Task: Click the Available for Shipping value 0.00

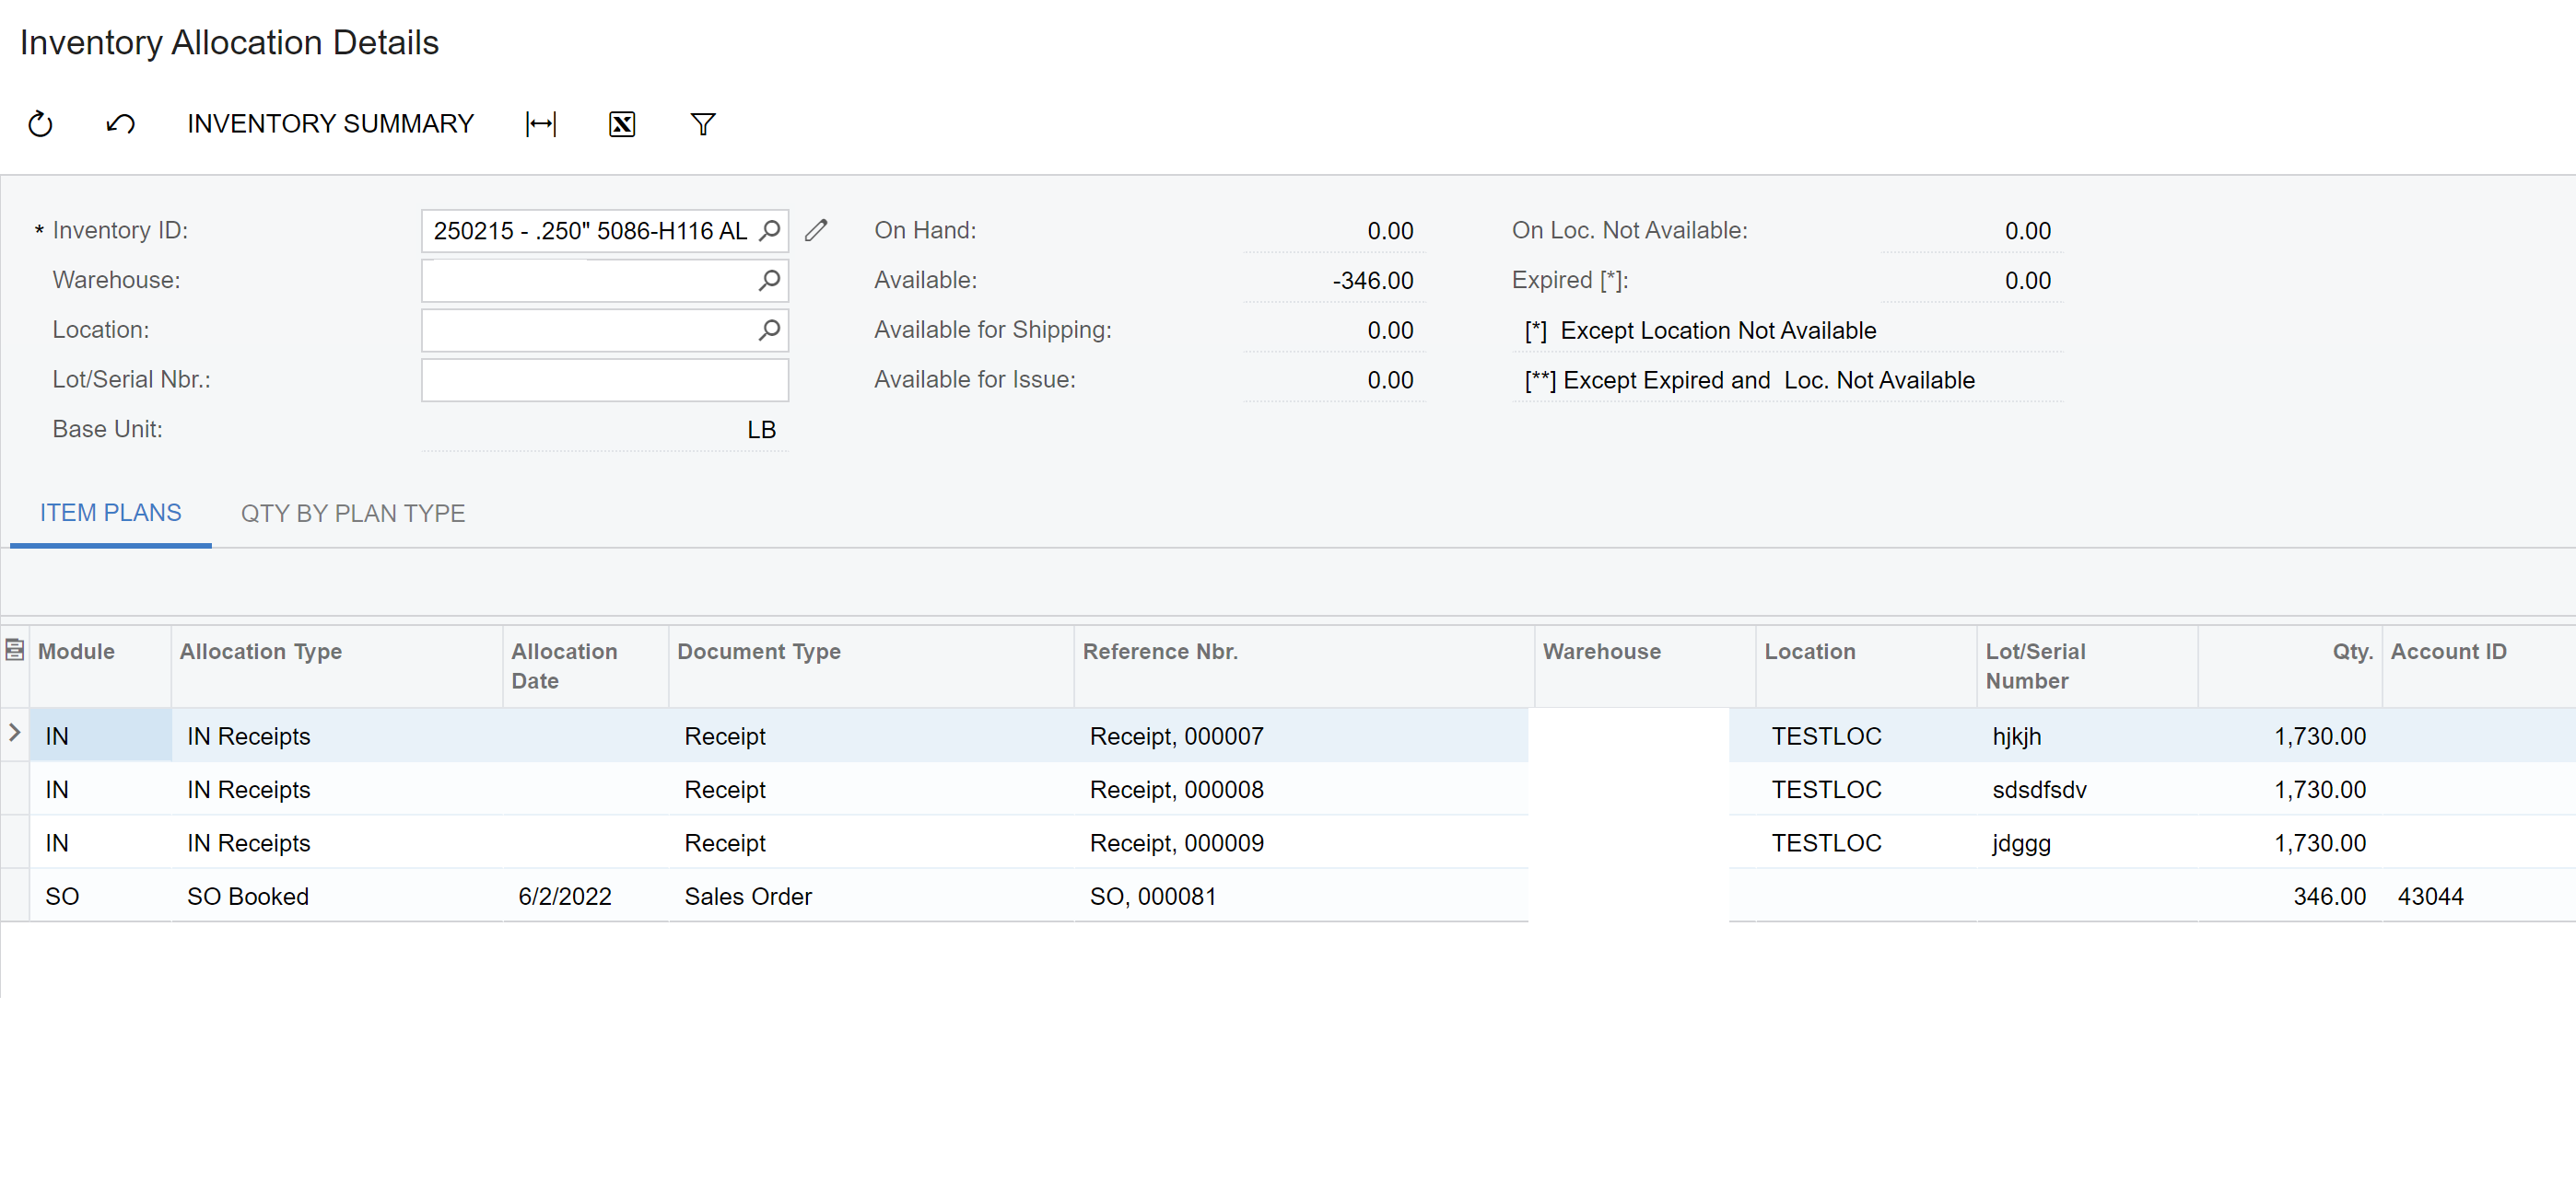Action: (1390, 330)
